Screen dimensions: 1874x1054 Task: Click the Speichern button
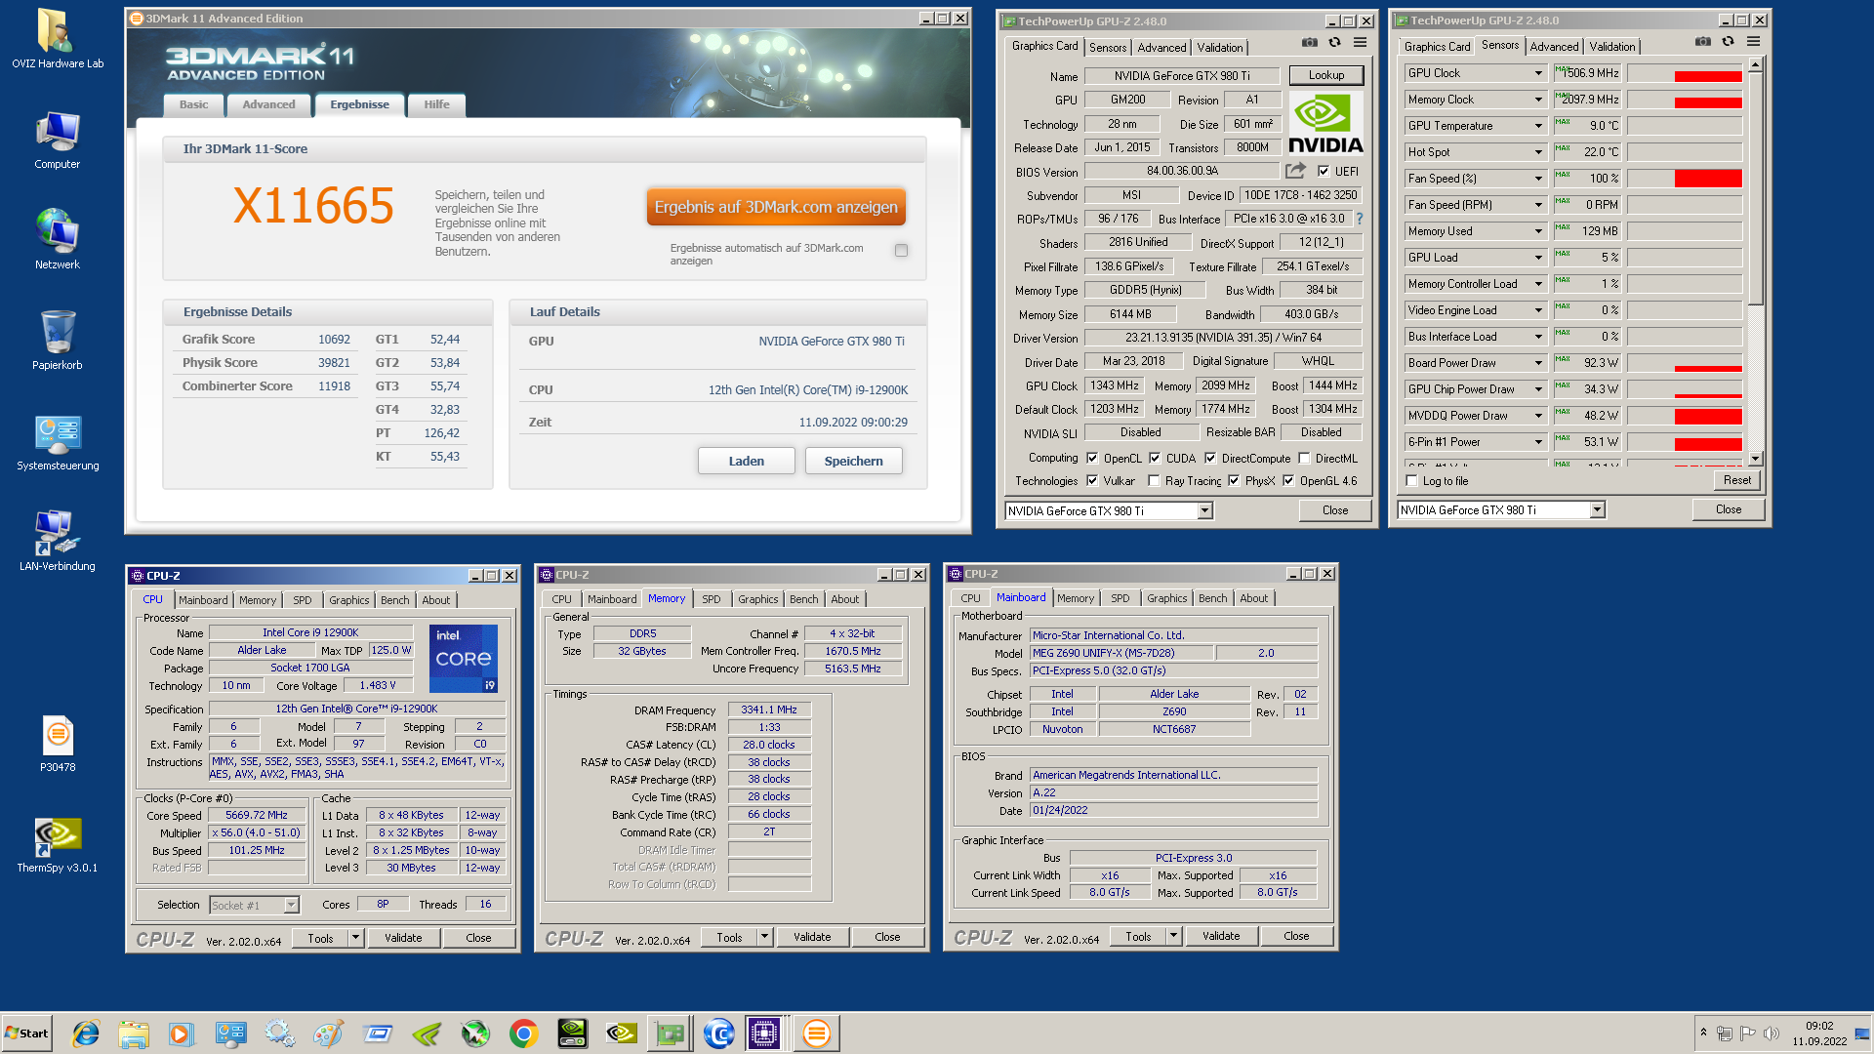pos(854,461)
